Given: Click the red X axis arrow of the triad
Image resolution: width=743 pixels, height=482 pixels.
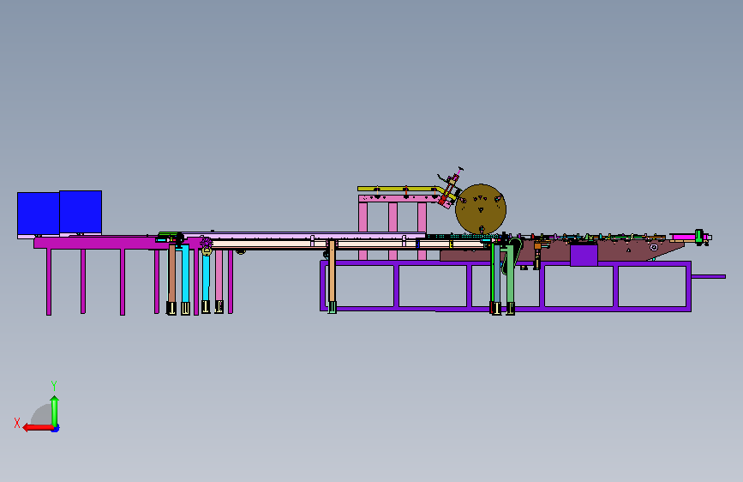Looking at the screenshot, I should pyautogui.click(x=39, y=428).
